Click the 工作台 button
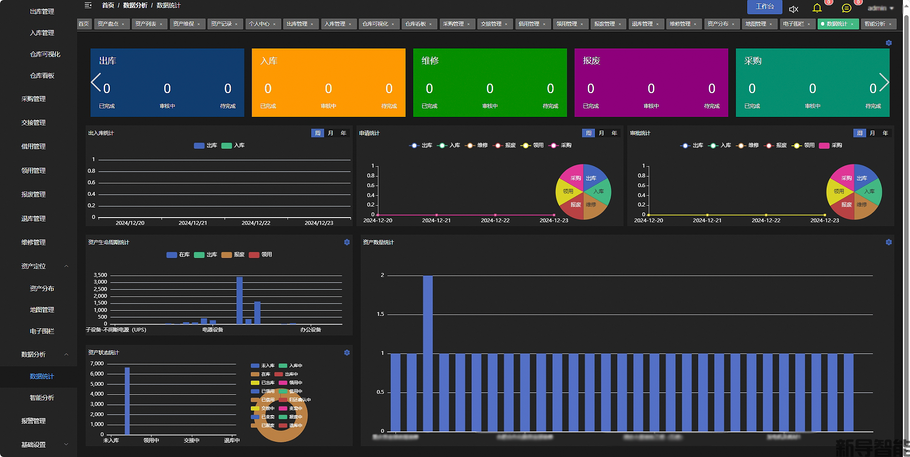Screen dimensions: 910x457 [x=764, y=7]
